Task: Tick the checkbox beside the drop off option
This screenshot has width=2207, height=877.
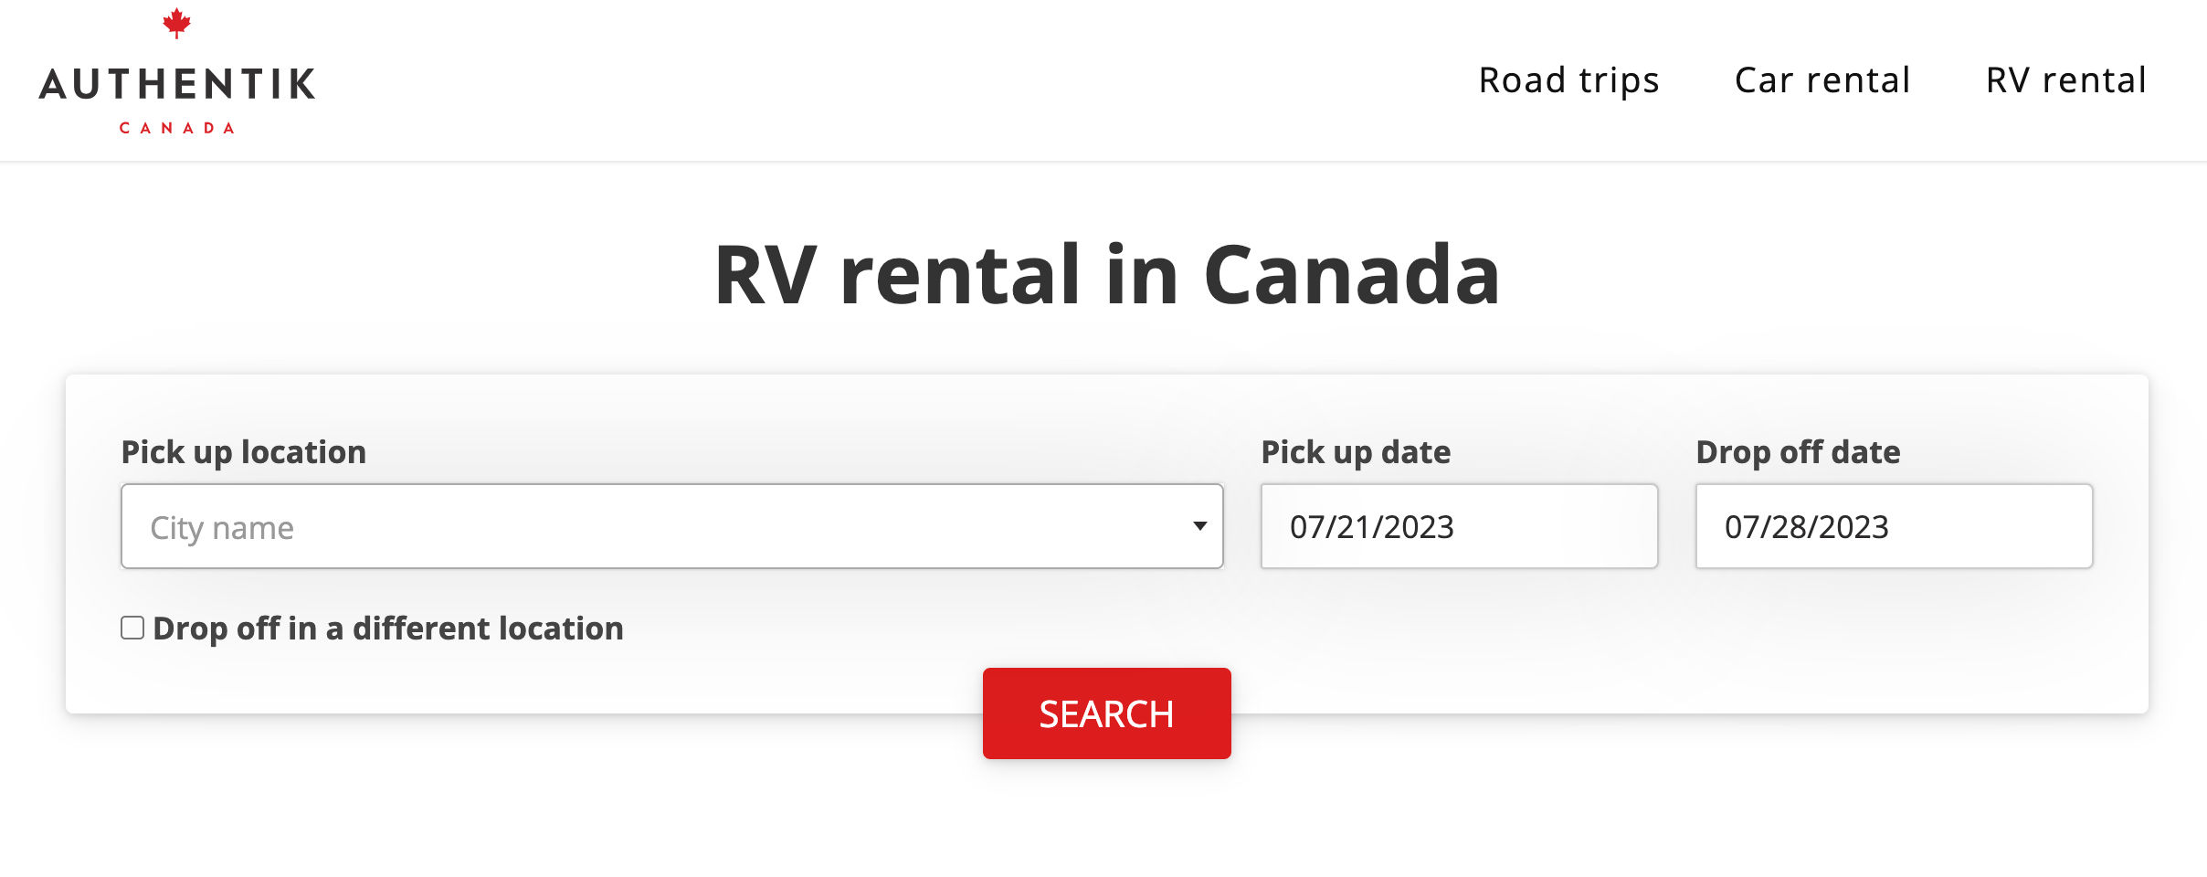Action: [131, 627]
